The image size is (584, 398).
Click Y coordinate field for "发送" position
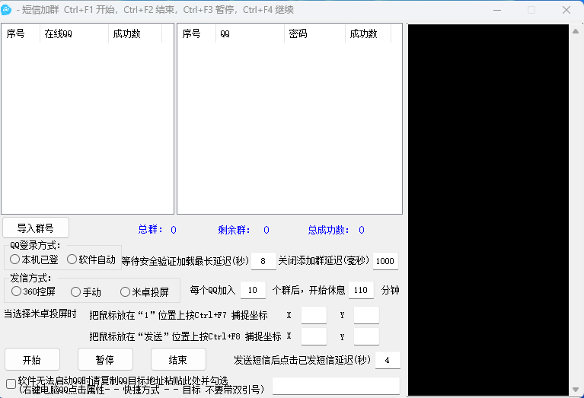[x=366, y=336]
